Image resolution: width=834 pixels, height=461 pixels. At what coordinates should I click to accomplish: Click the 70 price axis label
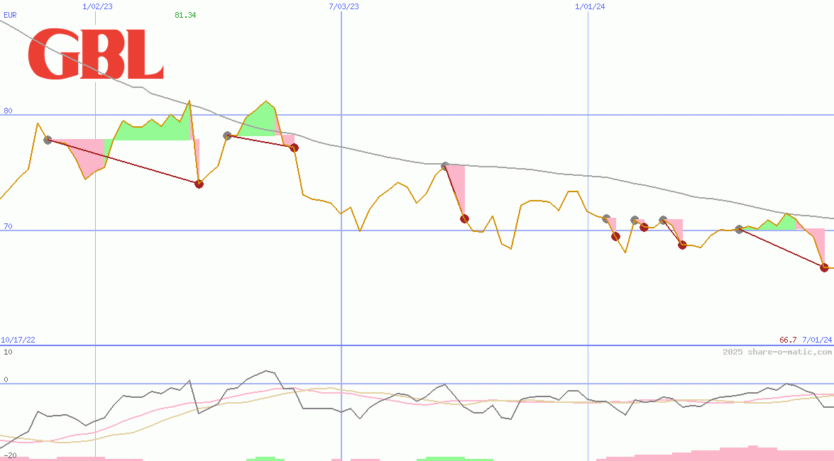[x=8, y=226]
